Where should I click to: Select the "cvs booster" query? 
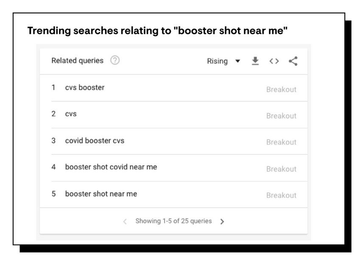85,88
